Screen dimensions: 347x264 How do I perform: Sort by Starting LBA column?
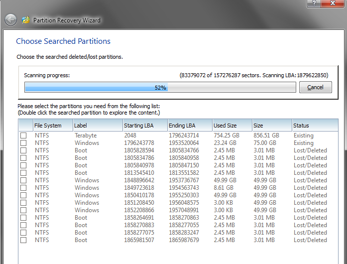[145, 126]
